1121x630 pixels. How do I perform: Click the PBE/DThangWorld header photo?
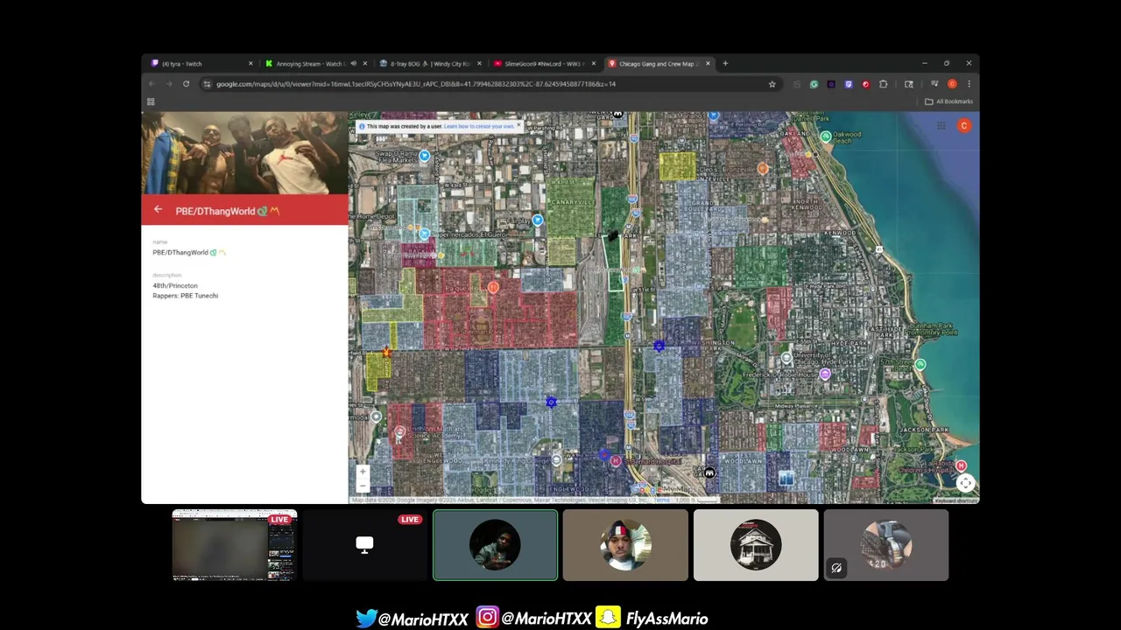(245, 153)
